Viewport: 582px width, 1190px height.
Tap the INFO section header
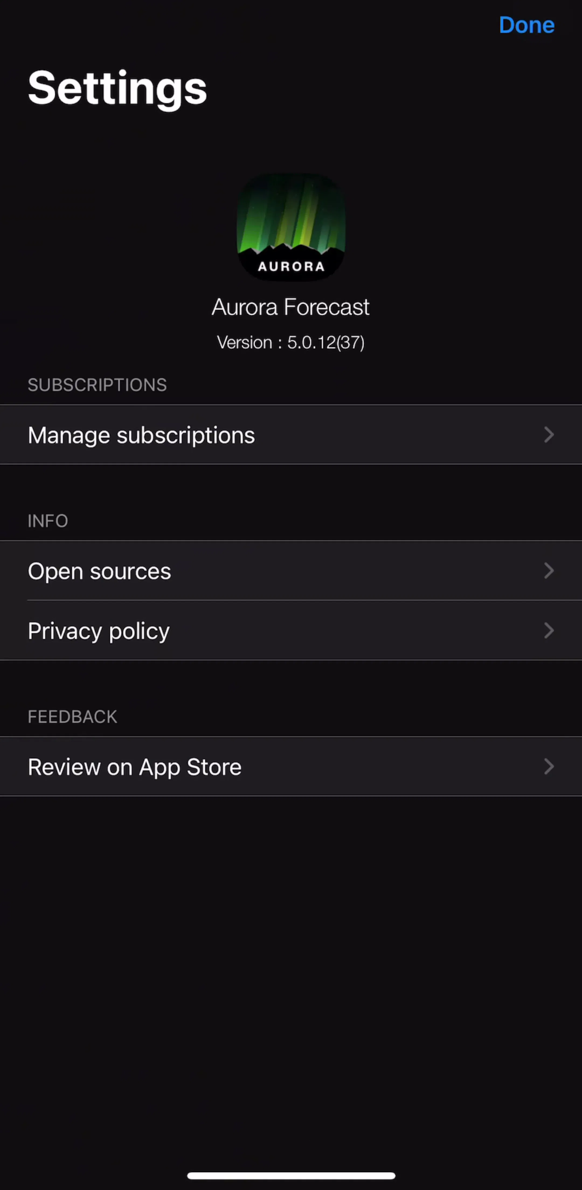pyautogui.click(x=47, y=521)
